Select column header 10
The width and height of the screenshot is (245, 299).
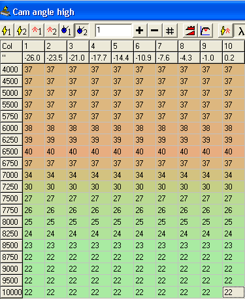234,46
